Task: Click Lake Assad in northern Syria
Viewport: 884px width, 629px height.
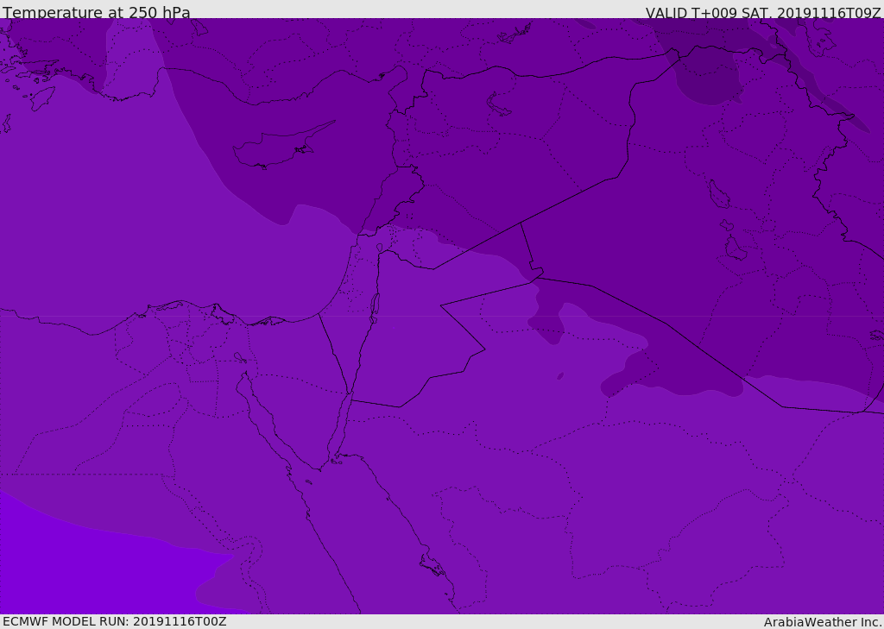Action: tap(499, 104)
